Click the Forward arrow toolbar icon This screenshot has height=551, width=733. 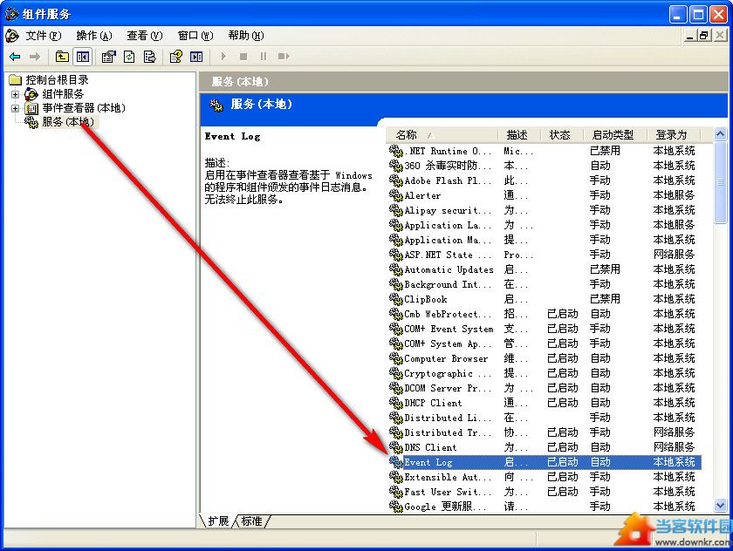35,57
